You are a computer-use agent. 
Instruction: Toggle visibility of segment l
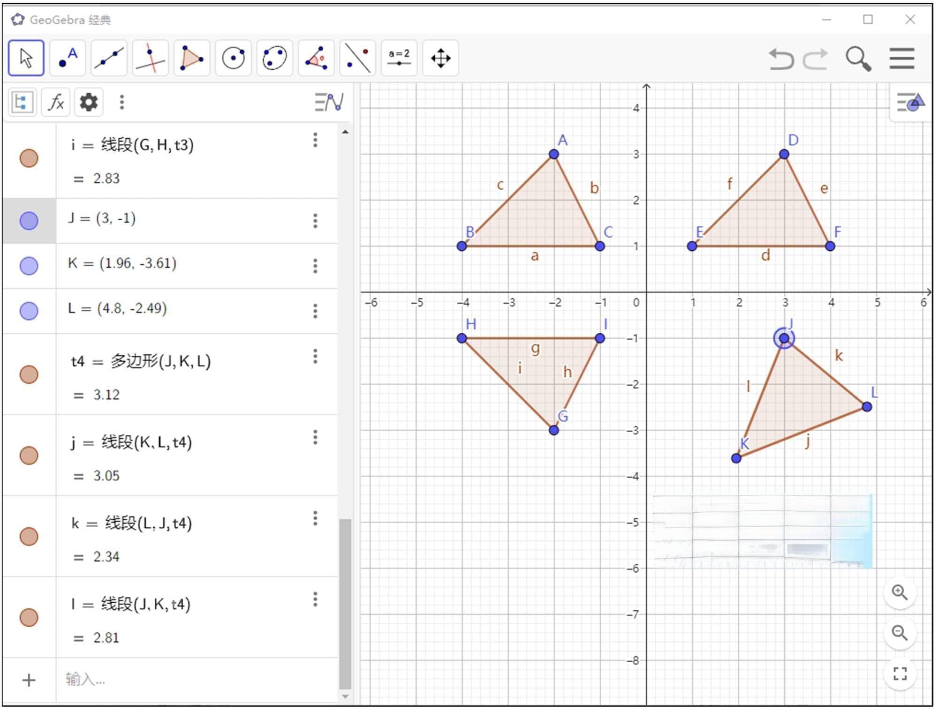pyautogui.click(x=29, y=618)
